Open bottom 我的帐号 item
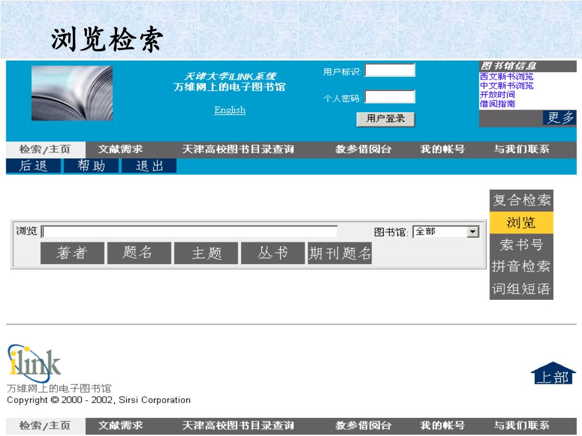Image resolution: width=582 pixels, height=436 pixels. point(442,426)
